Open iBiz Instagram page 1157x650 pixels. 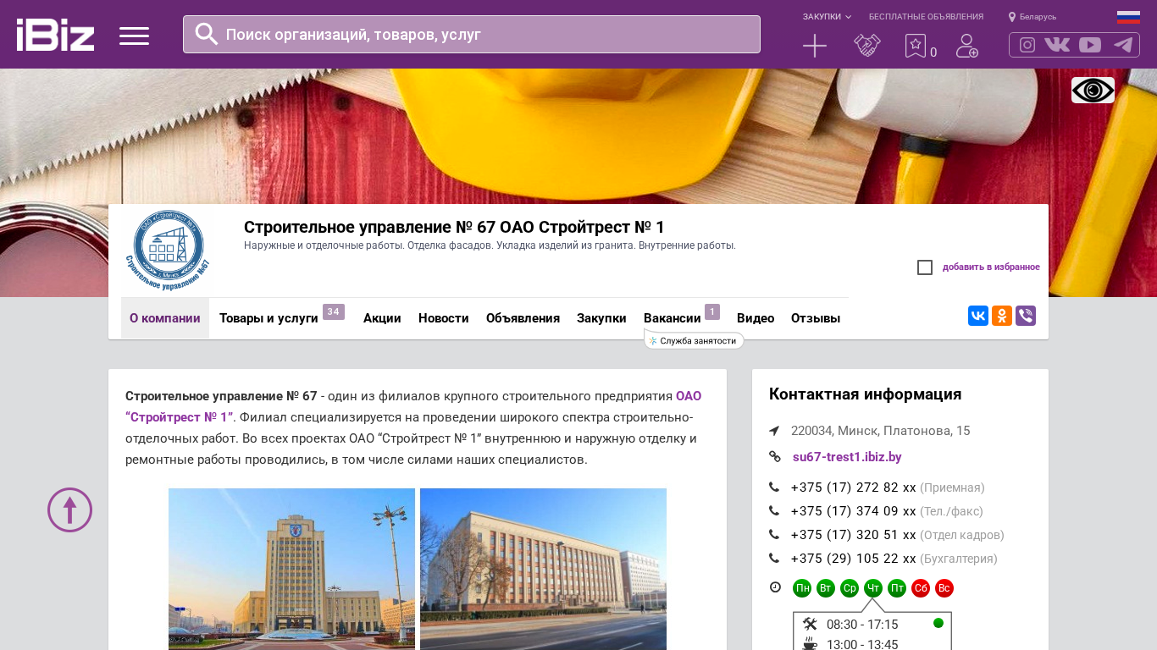click(1027, 45)
